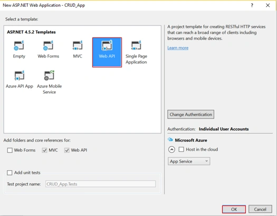Select the Azure API App template
277x216 pixels.
click(19, 80)
